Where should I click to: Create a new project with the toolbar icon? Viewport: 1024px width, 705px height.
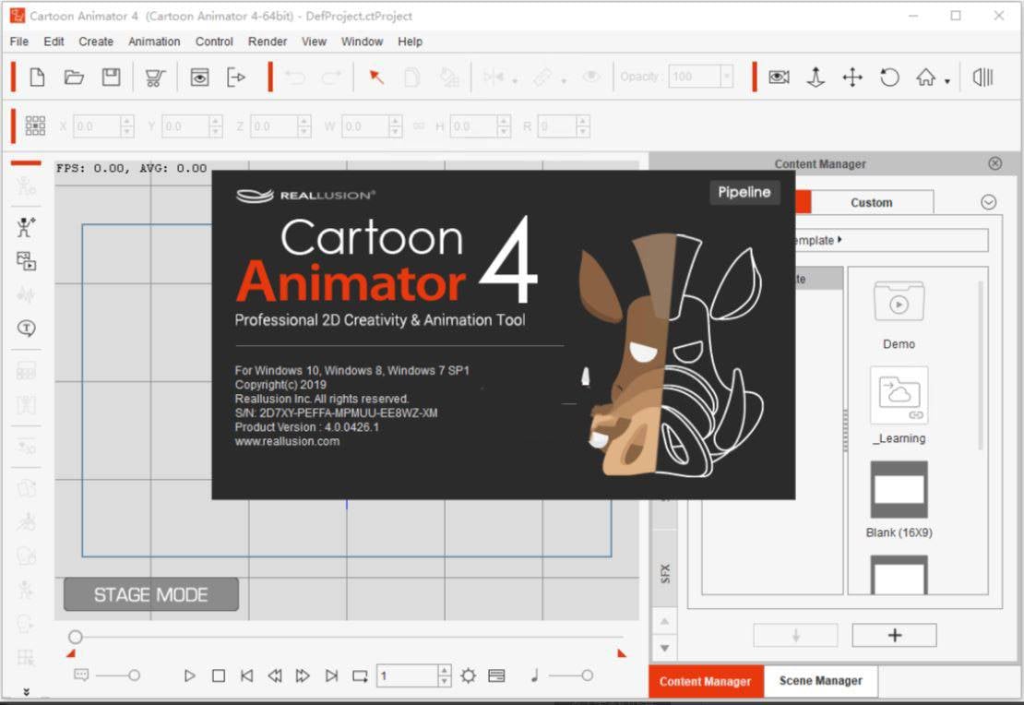point(37,78)
